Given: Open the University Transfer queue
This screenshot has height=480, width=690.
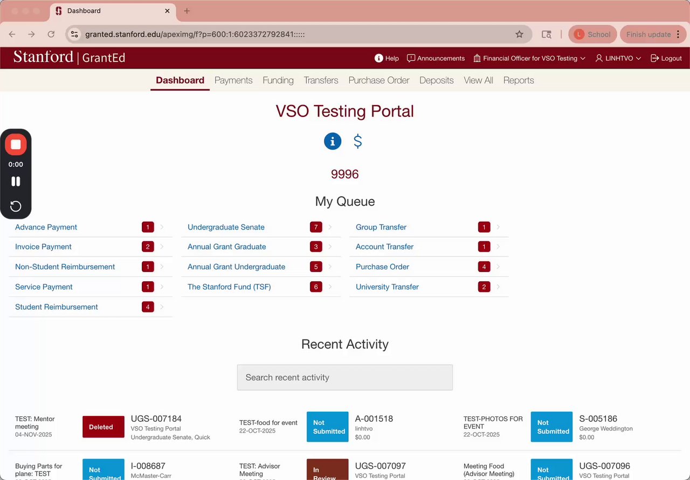Looking at the screenshot, I should click(387, 287).
